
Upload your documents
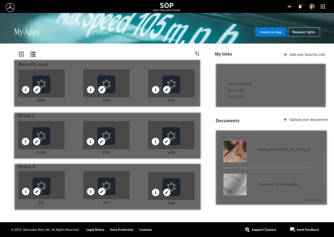(x=306, y=120)
